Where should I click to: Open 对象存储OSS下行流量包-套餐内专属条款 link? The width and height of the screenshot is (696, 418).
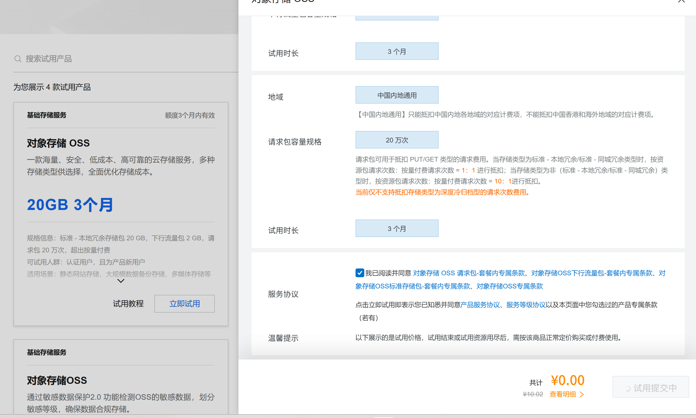pos(592,273)
